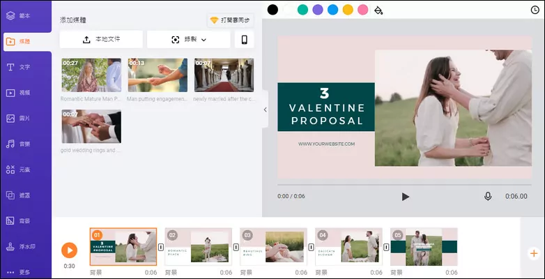Pick the blue color swatch
This screenshot has width=545, height=279.
point(332,10)
